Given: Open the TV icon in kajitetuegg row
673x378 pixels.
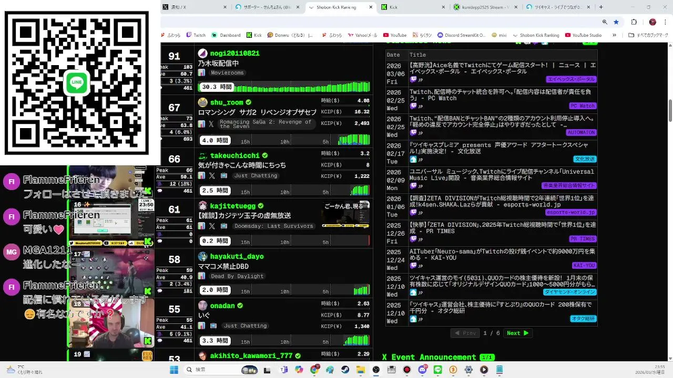Looking at the screenshot, I should [223, 226].
